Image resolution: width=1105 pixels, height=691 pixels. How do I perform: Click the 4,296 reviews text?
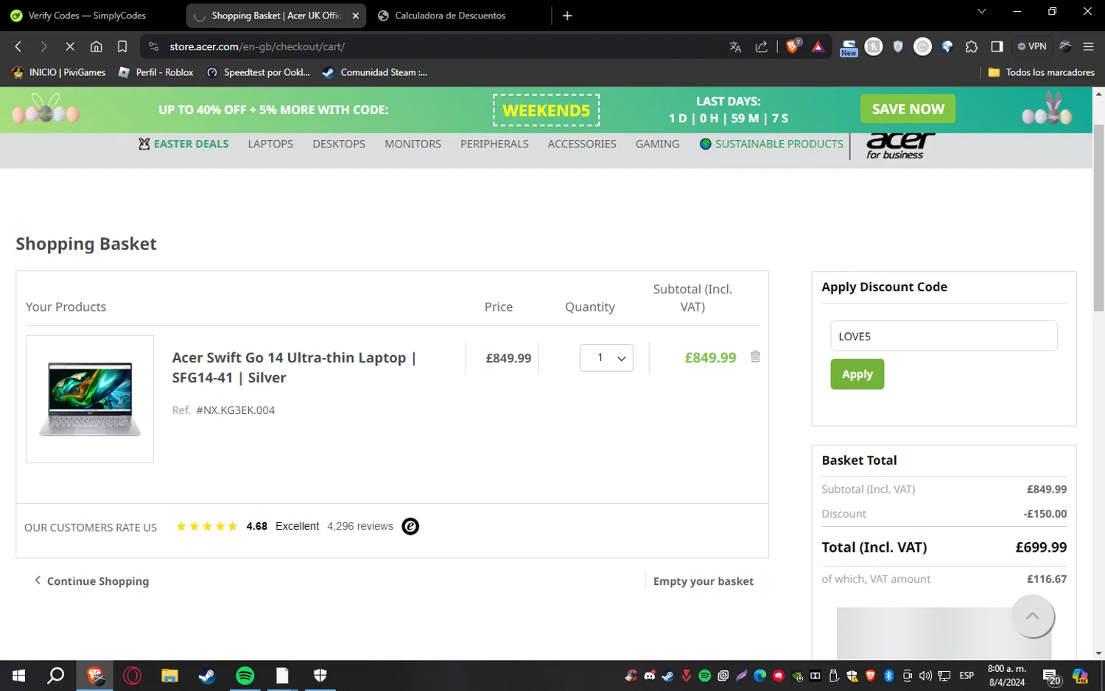(360, 527)
